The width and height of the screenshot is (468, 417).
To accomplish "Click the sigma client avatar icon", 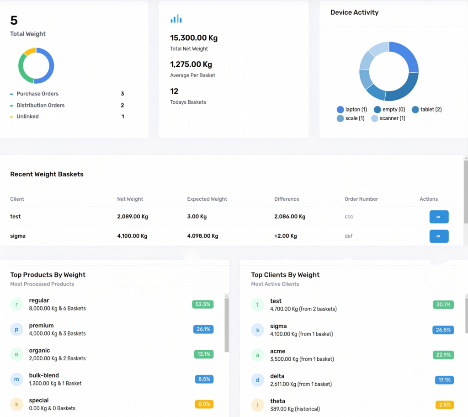I will (x=257, y=330).
